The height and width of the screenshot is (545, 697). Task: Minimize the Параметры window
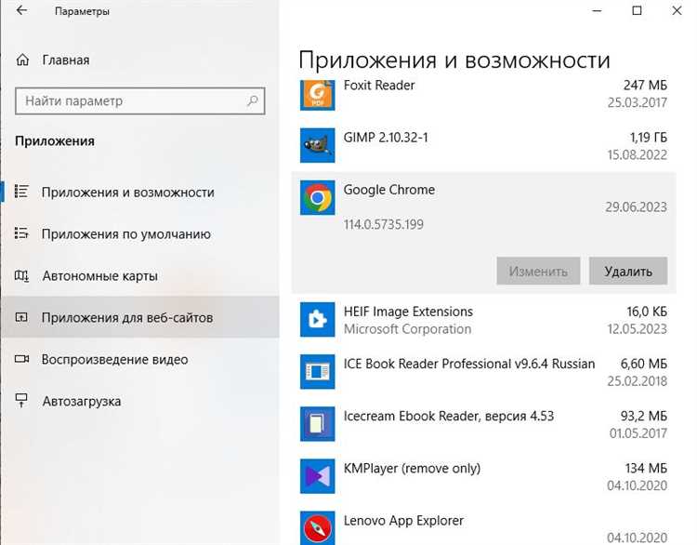coord(597,10)
